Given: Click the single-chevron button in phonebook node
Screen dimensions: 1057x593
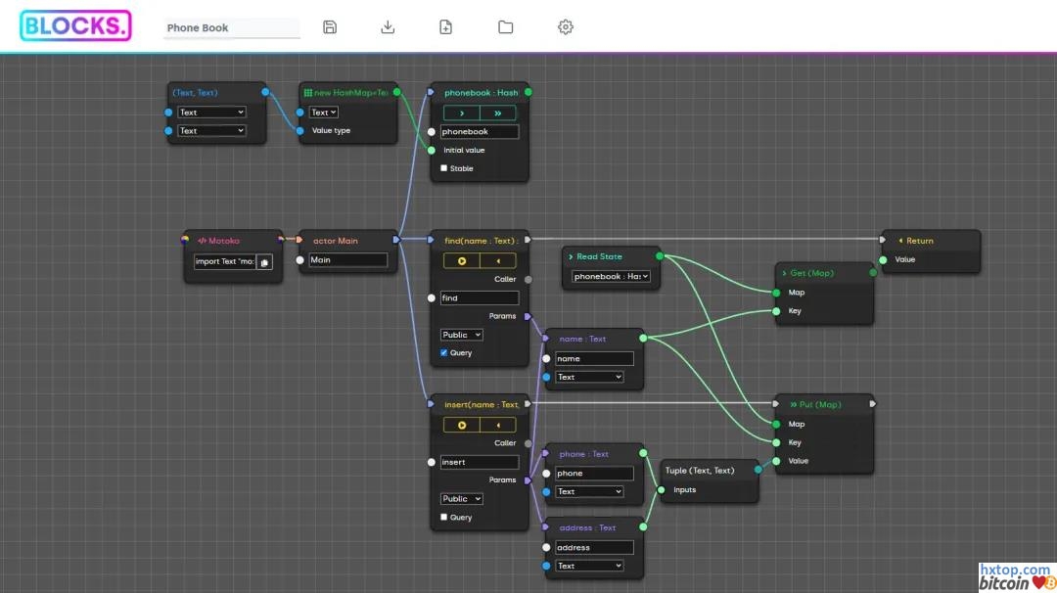Looking at the screenshot, I should (462, 114).
